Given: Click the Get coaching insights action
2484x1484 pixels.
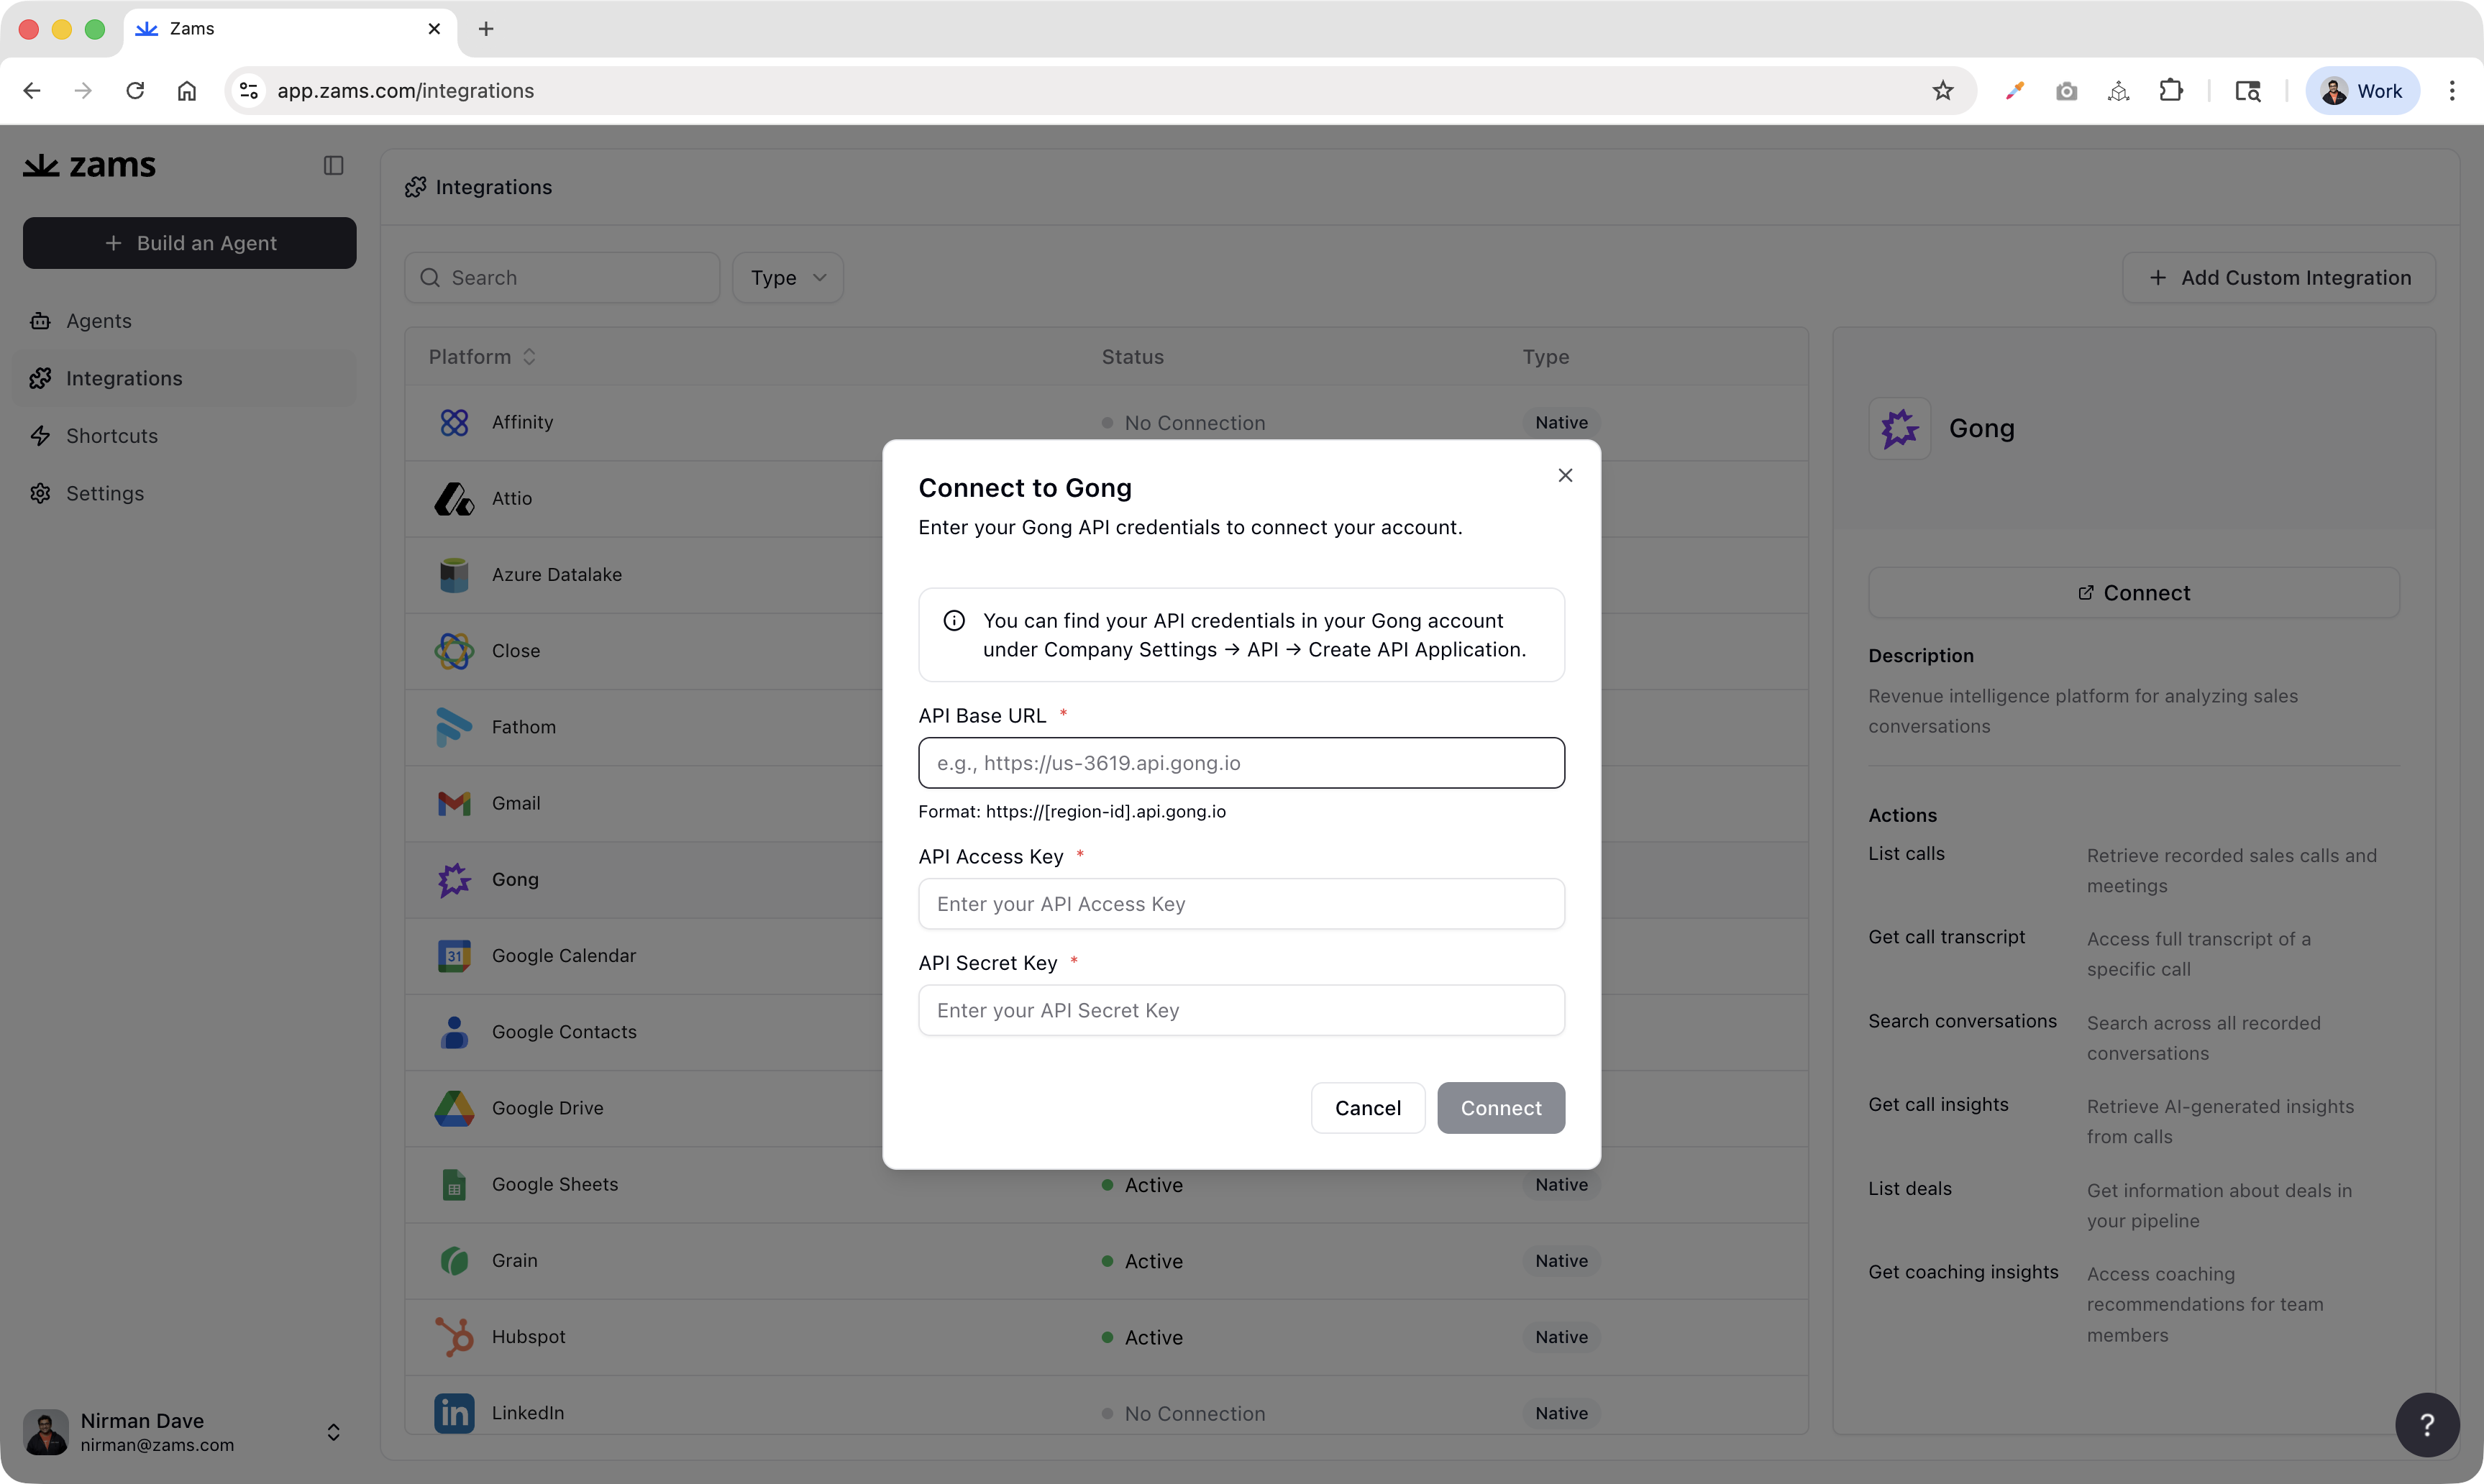Looking at the screenshot, I should (1964, 1272).
